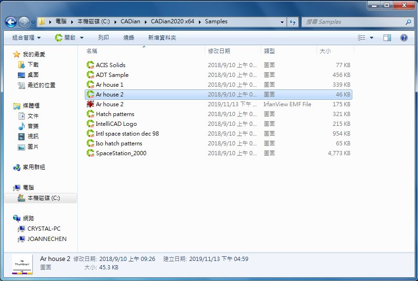This screenshot has height=281, width=418.
Task: Select the IntelliCAD Logo file icon
Action: point(90,123)
